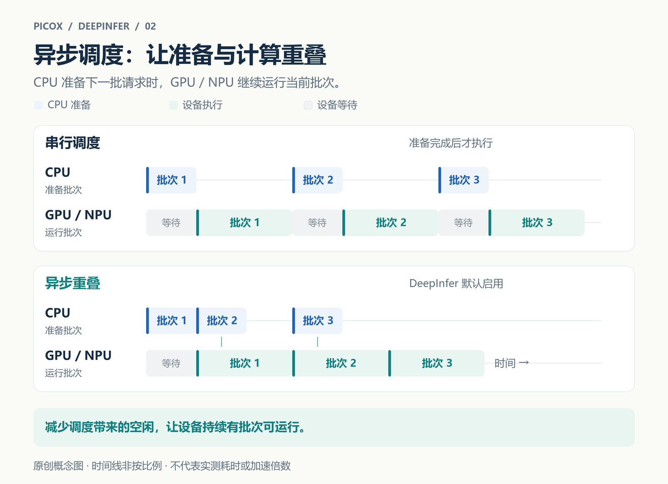The image size is (668, 484).
Task: Click the DeepInfer 默认启用 note
Action: 456,284
